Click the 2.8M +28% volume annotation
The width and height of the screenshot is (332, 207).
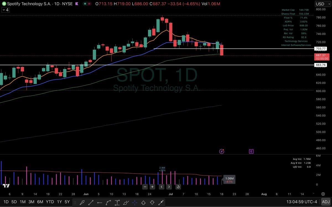(162, 169)
